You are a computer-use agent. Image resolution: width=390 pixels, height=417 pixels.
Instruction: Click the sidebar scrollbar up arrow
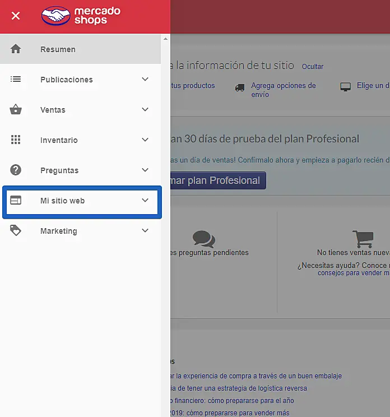click(x=165, y=39)
